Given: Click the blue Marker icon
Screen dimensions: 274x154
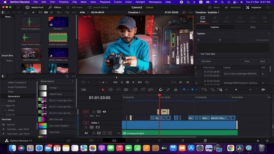Looking at the screenshot, I should point(192,89).
